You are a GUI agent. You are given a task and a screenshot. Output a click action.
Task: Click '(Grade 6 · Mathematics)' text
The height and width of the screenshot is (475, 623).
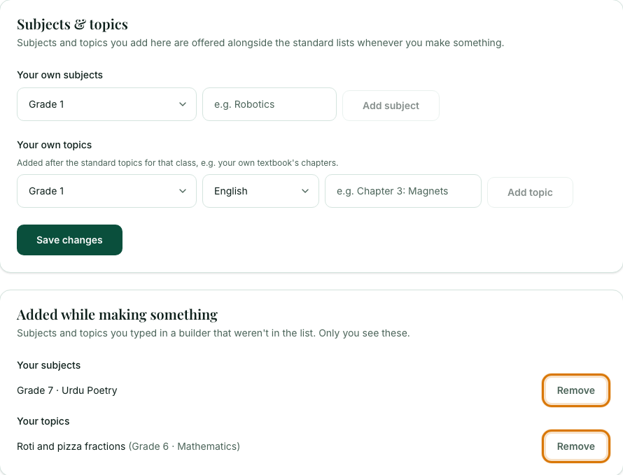184,446
